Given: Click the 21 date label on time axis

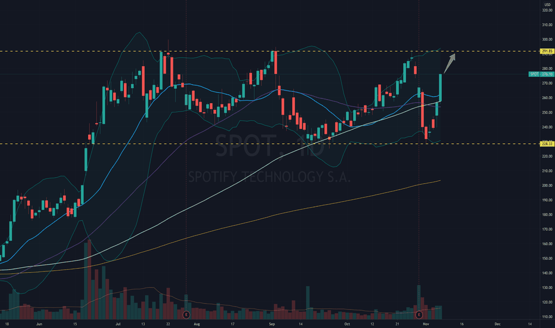Looking at the screenshot, I should tap(397, 324).
